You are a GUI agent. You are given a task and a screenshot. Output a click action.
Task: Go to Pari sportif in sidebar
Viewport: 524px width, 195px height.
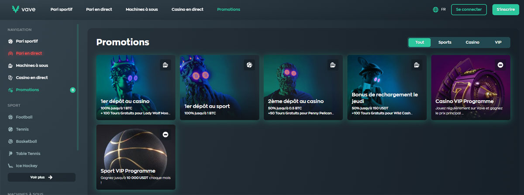coord(27,41)
